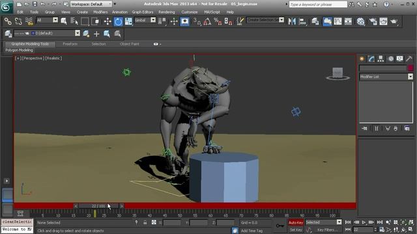Toggle the Percent Snap button

point(218,21)
